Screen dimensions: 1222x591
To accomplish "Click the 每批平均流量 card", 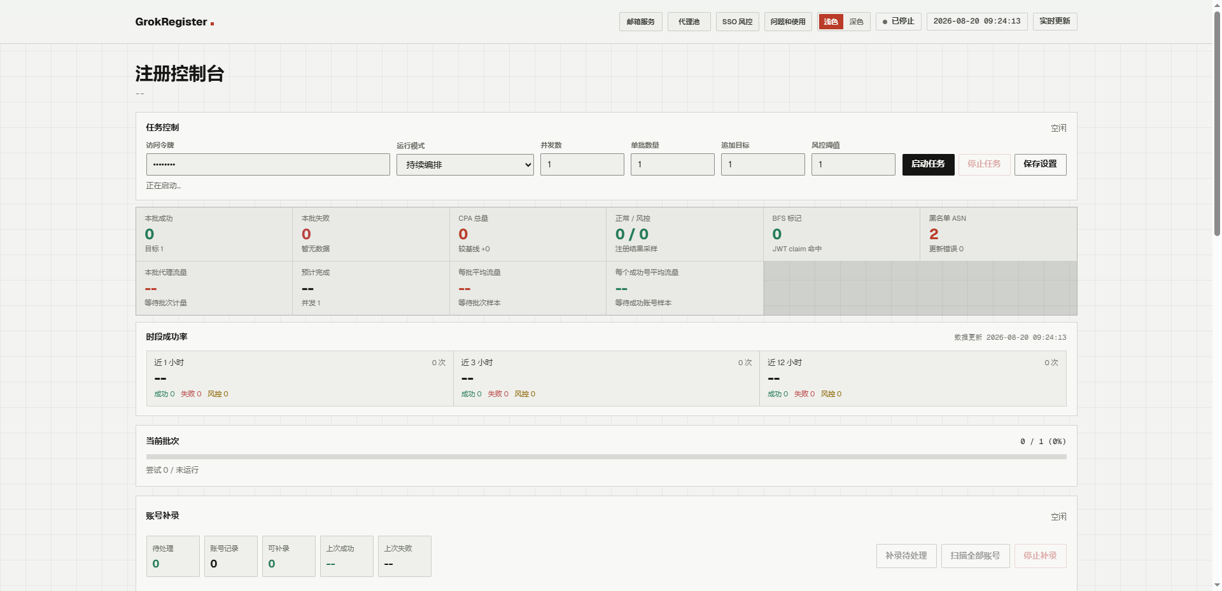I will pos(528,288).
